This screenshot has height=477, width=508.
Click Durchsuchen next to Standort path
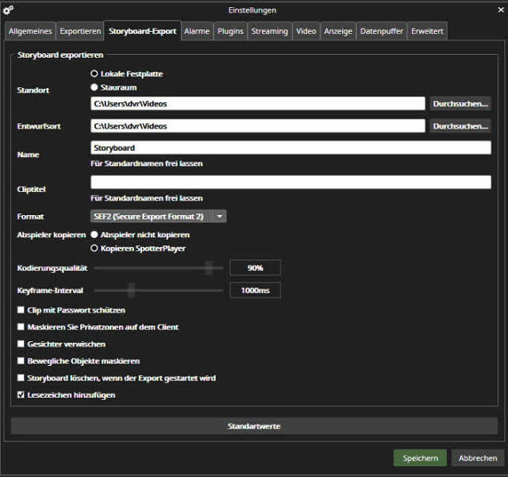460,103
